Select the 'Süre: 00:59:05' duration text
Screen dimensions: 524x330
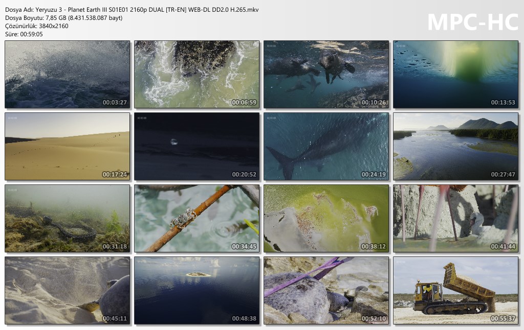(x=24, y=34)
